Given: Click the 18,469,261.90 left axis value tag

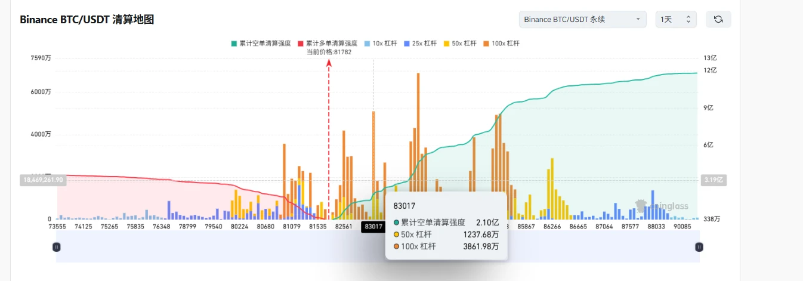Looking at the screenshot, I should pyautogui.click(x=43, y=179).
